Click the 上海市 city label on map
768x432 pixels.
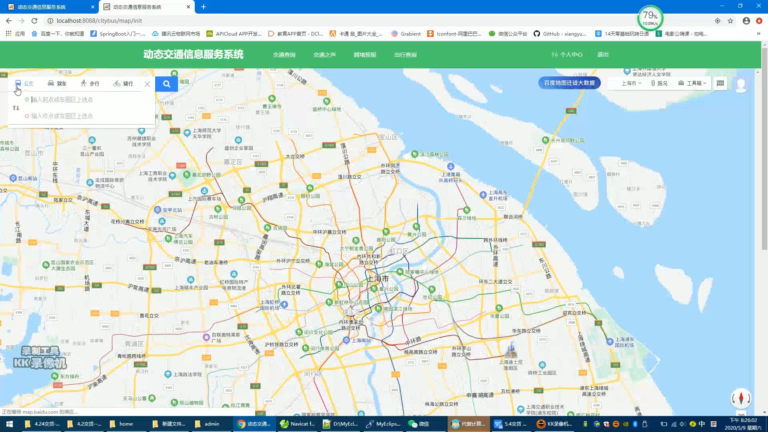click(x=378, y=278)
